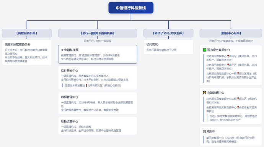Open the 信息科技管理委员会 card title
This screenshot has width=264, height=147.
coord(18,44)
